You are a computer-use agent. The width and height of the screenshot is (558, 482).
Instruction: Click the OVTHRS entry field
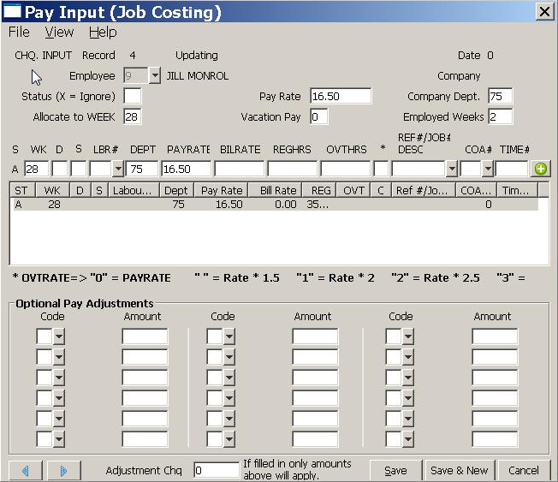coord(345,169)
